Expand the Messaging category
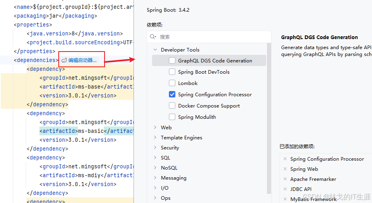 tap(155, 178)
